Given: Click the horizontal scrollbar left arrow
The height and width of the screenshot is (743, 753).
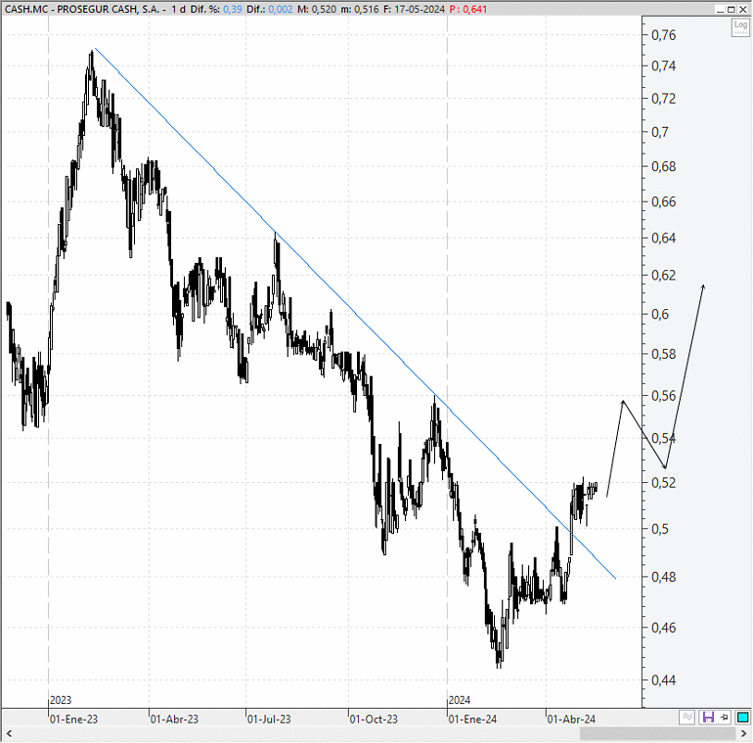Looking at the screenshot, I should 8,733.
